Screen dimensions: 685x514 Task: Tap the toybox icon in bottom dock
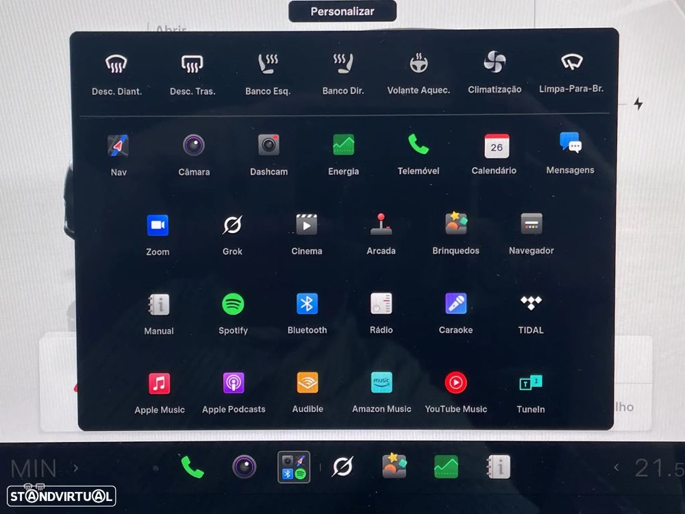coord(394,466)
